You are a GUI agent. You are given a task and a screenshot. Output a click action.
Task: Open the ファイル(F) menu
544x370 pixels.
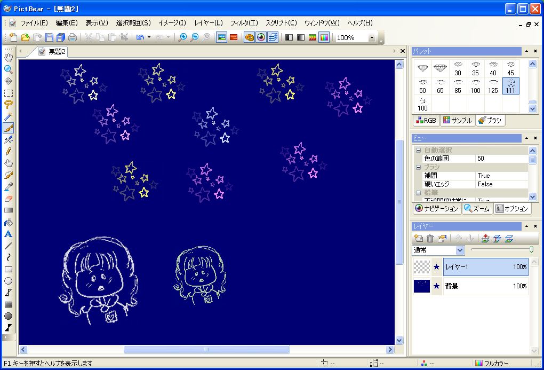coord(34,23)
